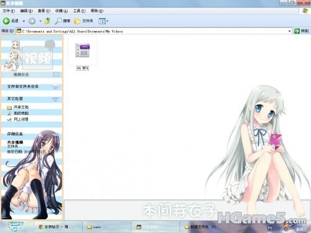Click the 44.MP4 file name label
The image size is (311, 233).
83,68
